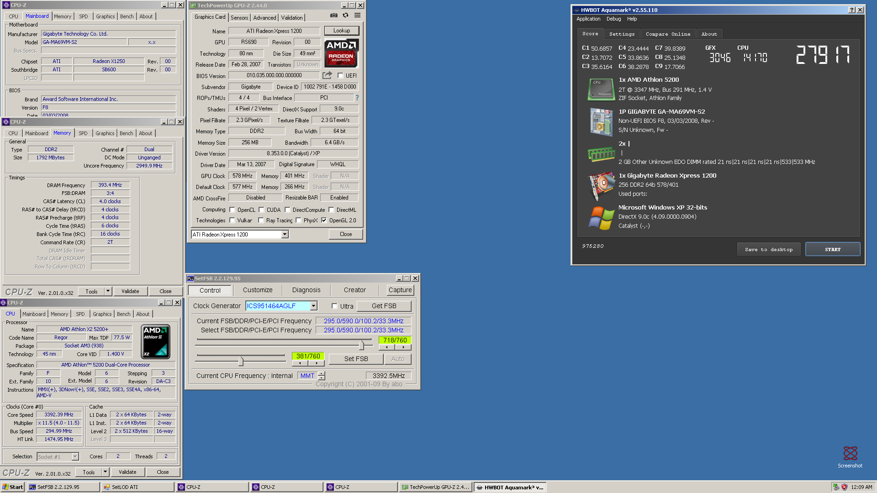Click Validate in CPU-Z Memory window
The image size is (877, 493).
click(130, 291)
